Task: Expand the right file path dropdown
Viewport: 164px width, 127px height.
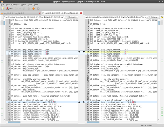Action: pyautogui.click(x=148, y=17)
